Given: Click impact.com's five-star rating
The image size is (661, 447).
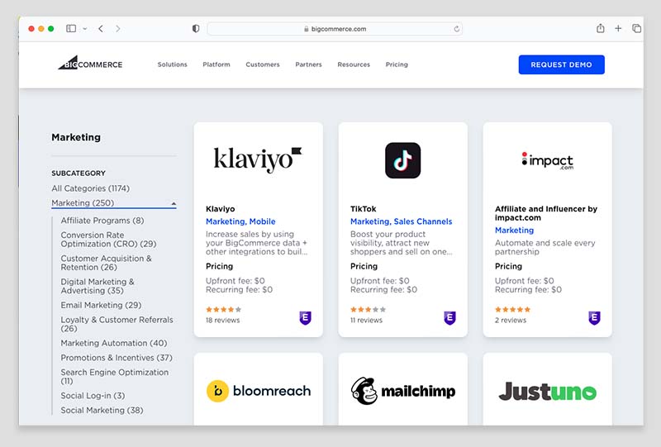Looking at the screenshot, I should (512, 310).
